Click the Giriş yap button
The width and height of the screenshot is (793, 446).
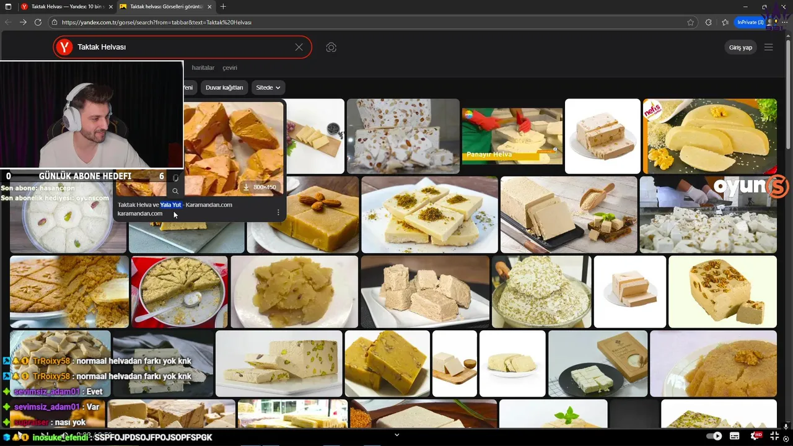click(740, 47)
